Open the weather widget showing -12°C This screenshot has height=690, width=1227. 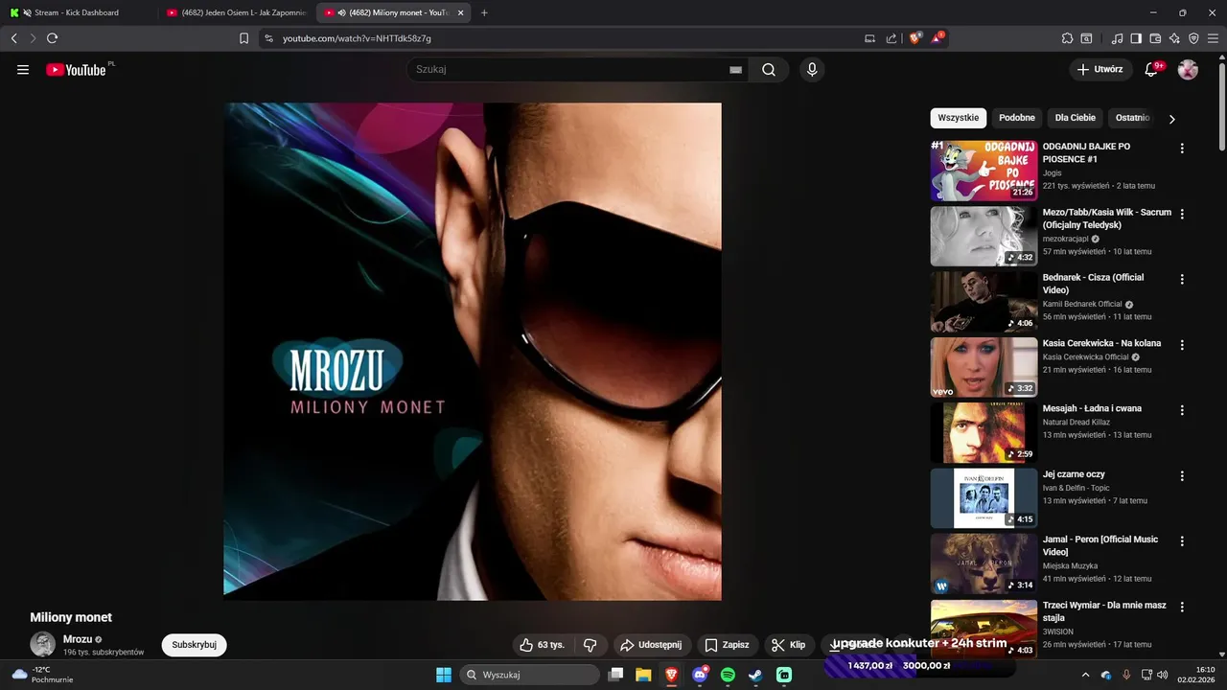pyautogui.click(x=40, y=675)
